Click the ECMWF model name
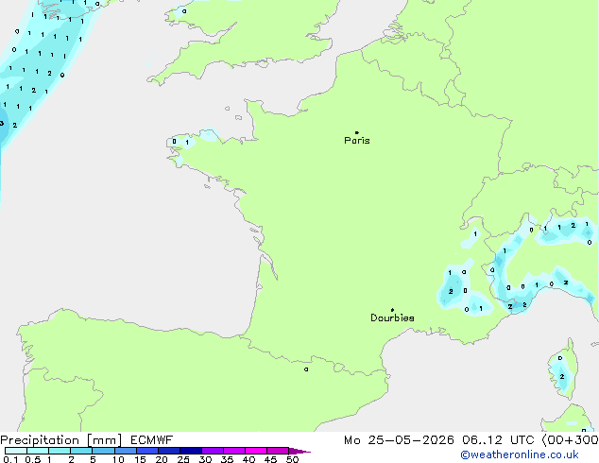Viewport: 599px width, 463px height. [x=152, y=440]
